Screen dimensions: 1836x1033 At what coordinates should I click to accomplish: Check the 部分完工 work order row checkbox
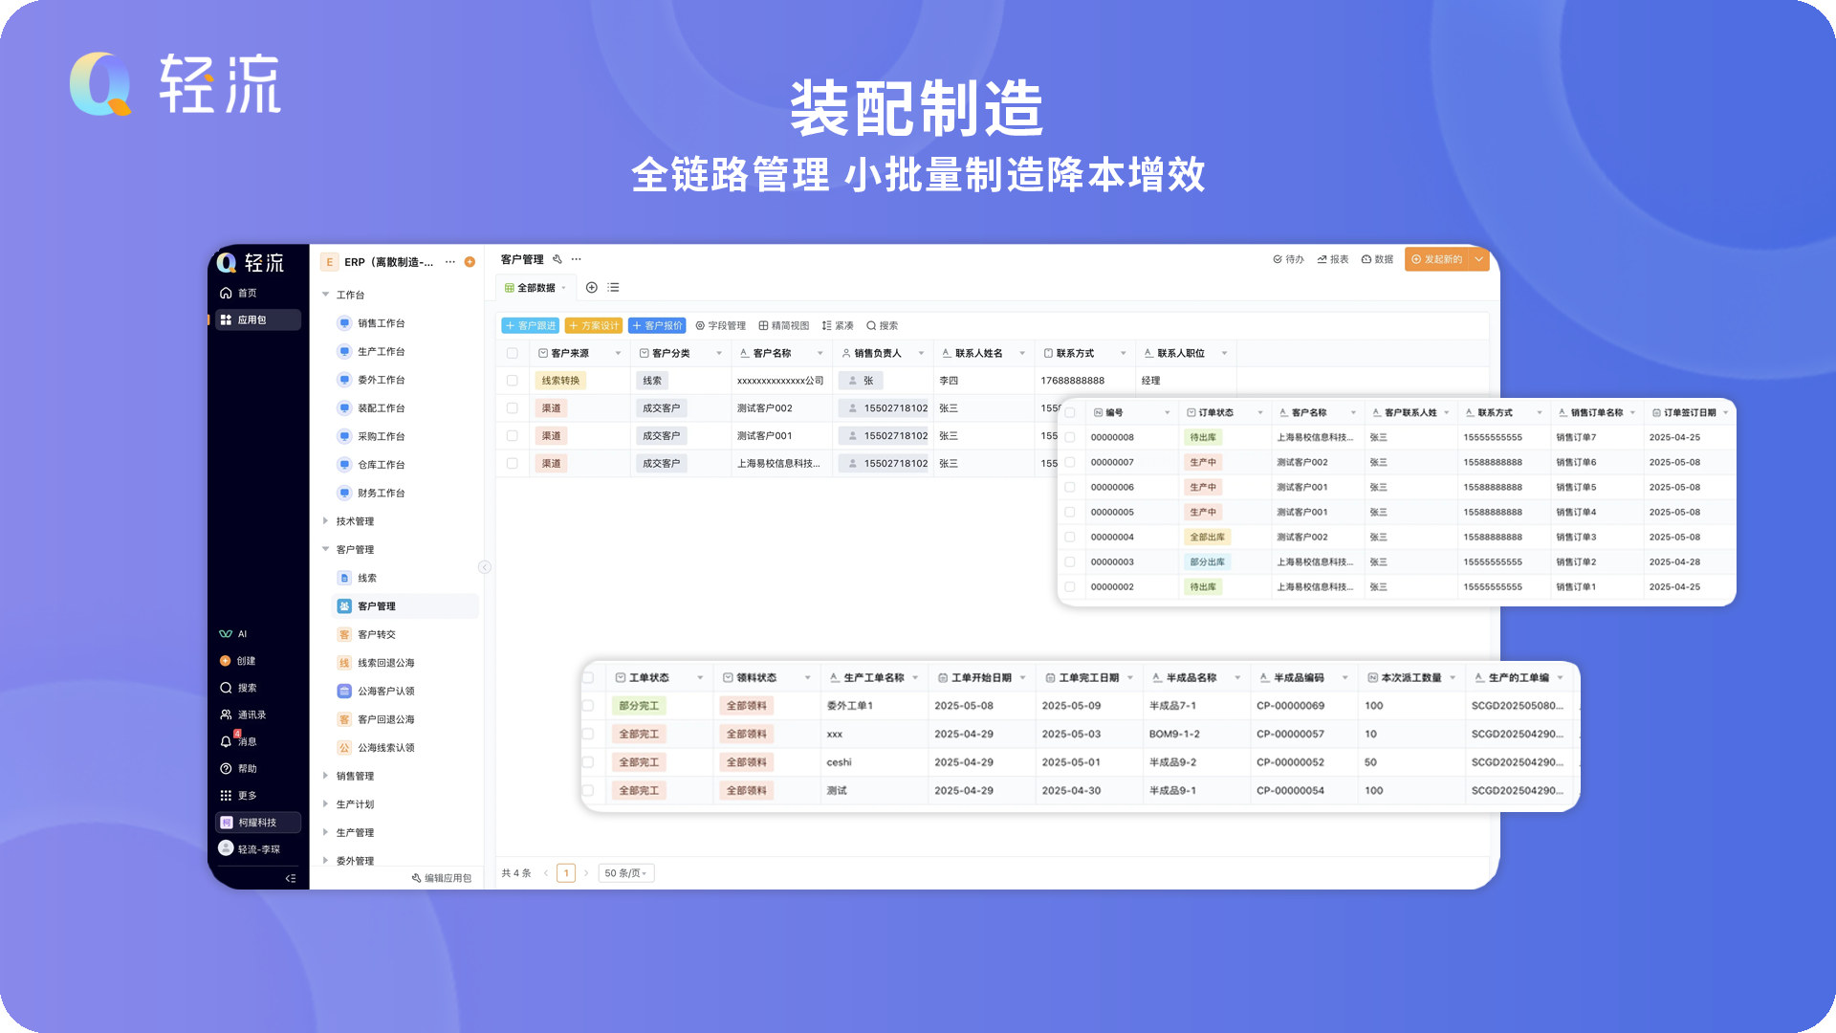tap(589, 706)
